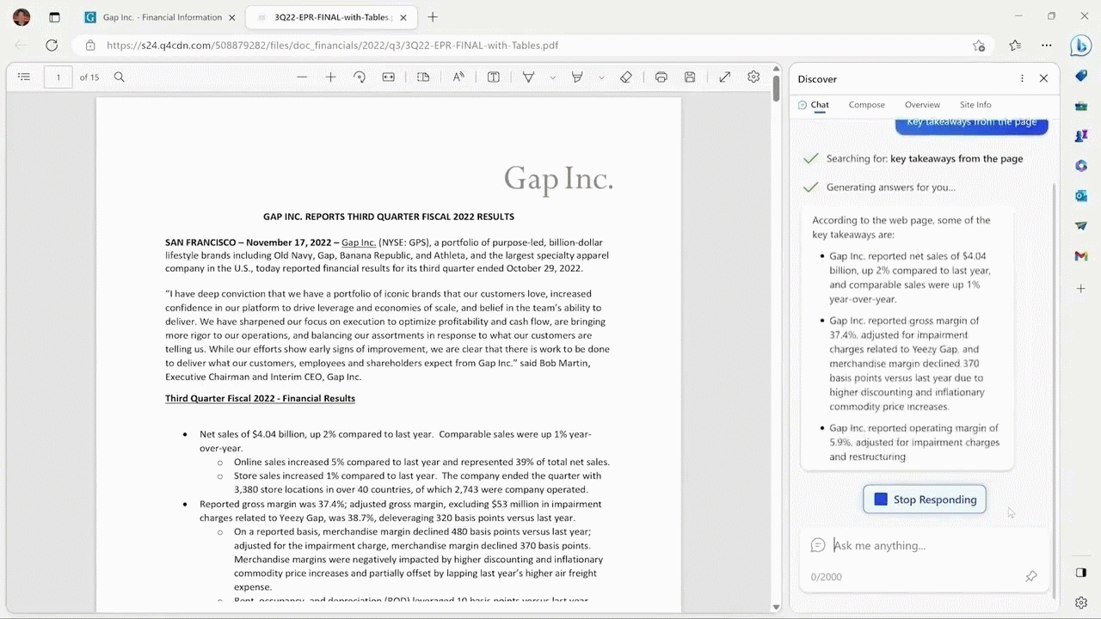Expand the draw tool options chevron
This screenshot has width=1101, height=619.
[x=553, y=78]
